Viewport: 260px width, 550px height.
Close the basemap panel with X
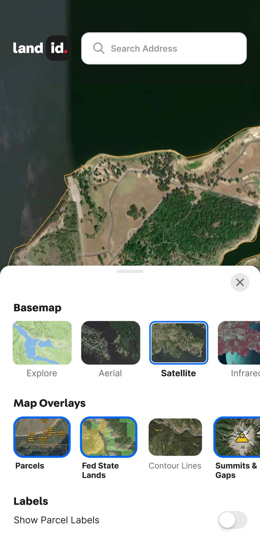240,282
